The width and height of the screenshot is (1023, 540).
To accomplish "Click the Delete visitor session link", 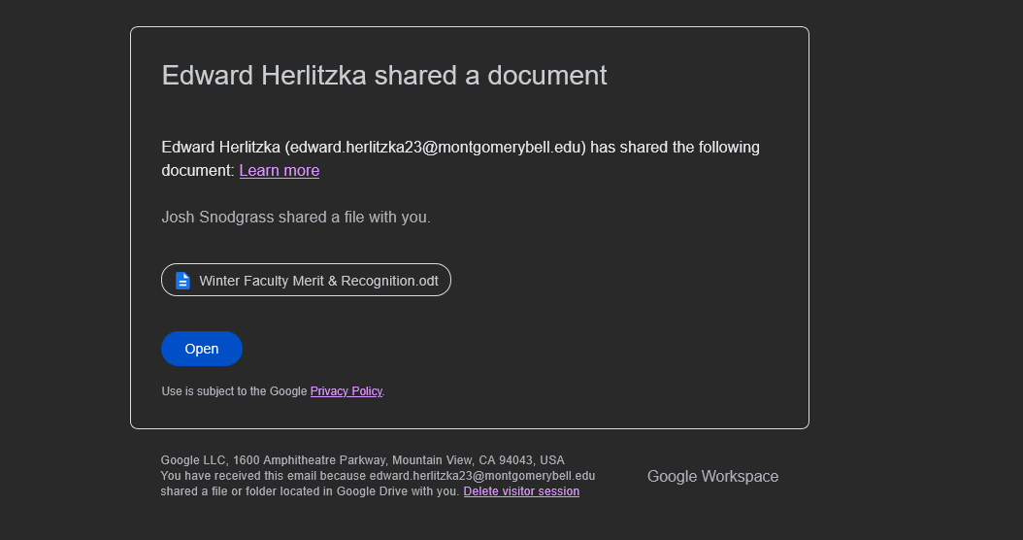I will 521,491.
